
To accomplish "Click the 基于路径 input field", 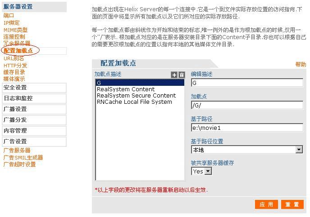I will pyautogui.click(x=247, y=128).
